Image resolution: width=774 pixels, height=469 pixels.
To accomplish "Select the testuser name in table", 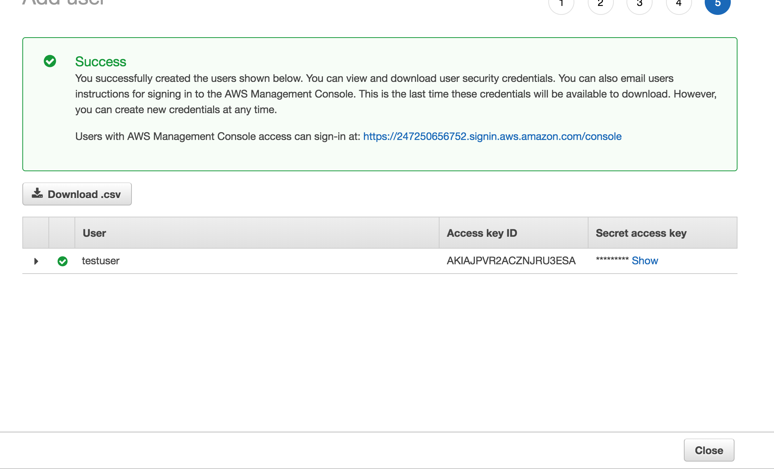I will [x=101, y=261].
